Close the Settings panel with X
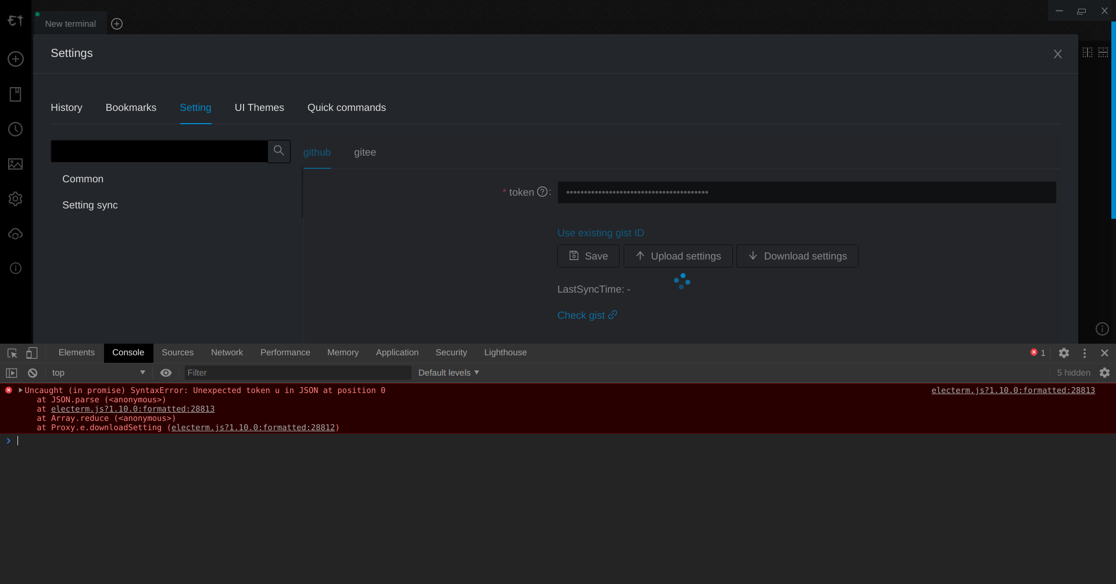 tap(1058, 54)
